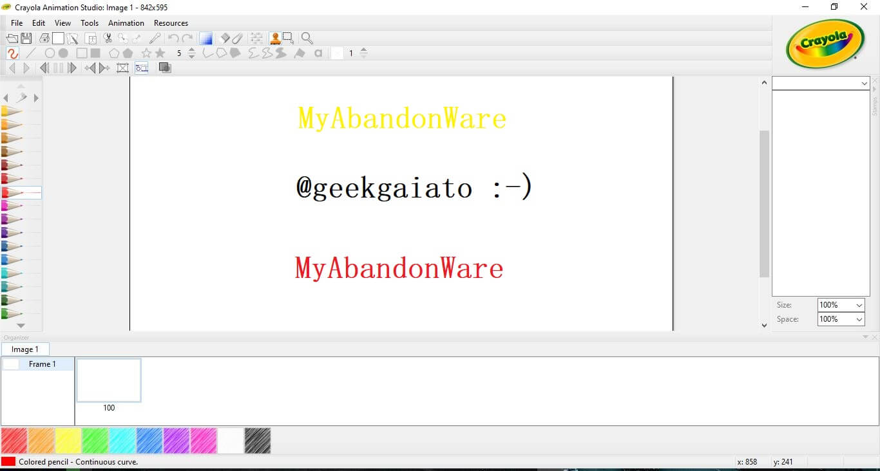Select the straight line tool
Screen dimensions: 880x471
(x=31, y=53)
